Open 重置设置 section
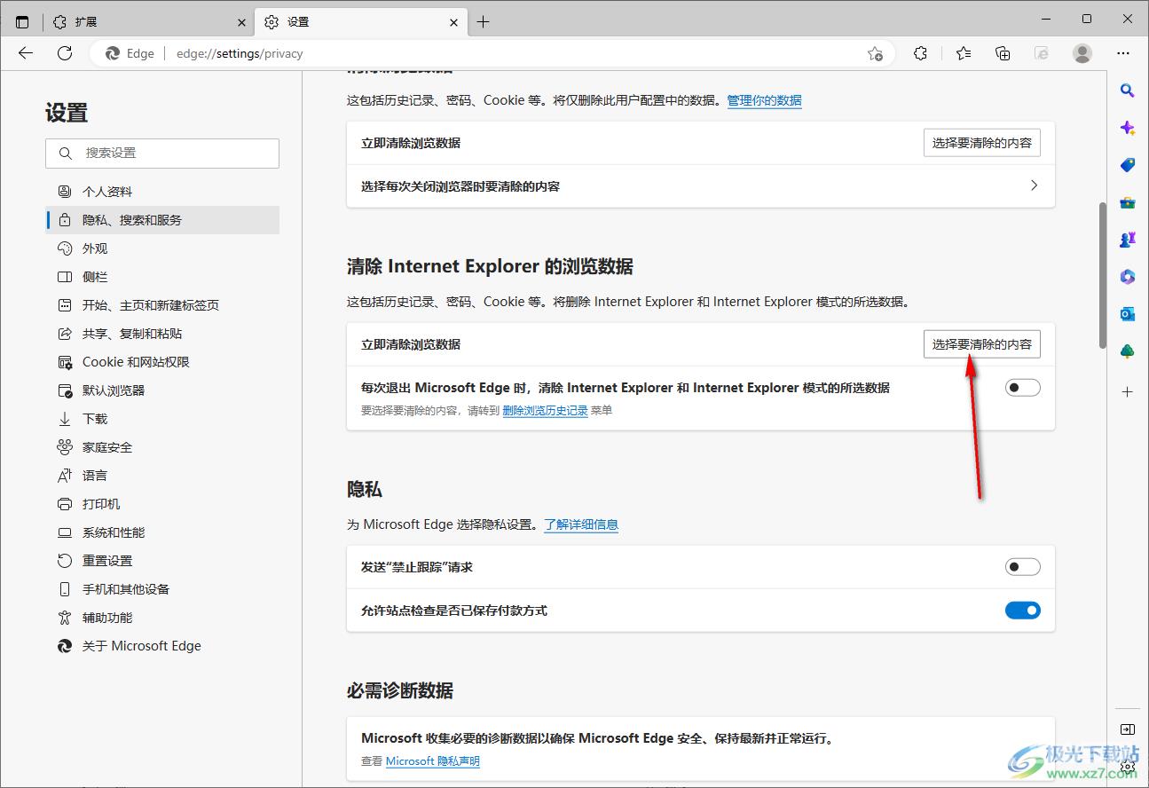This screenshot has height=788, width=1149. point(162,561)
